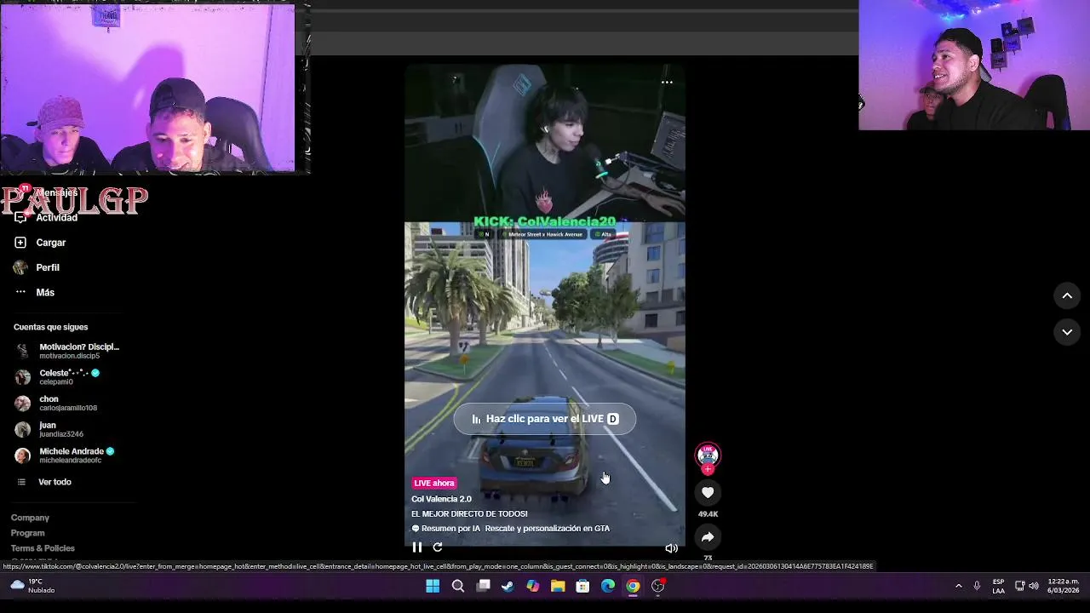This screenshot has height=613, width=1090.
Task: Open network settings tray icon
Action: tap(1019, 586)
